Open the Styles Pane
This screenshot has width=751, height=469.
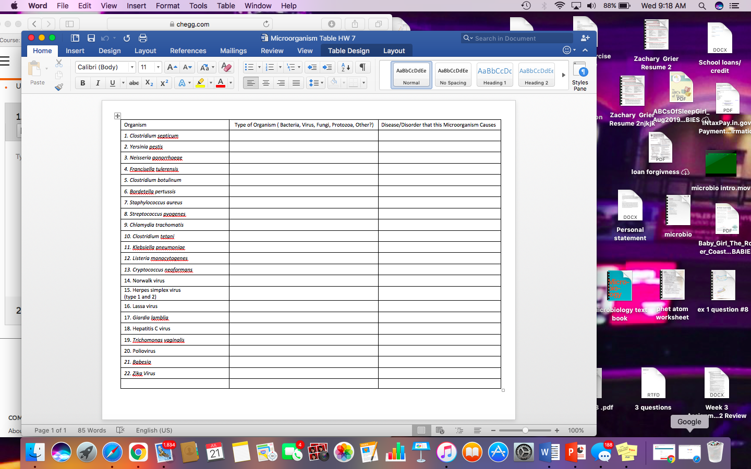tap(580, 75)
